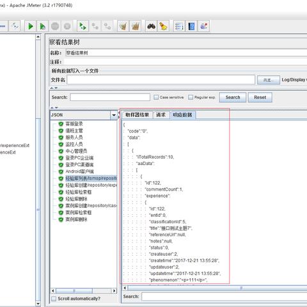Viewport: 307px width, 307px height.
Task: Click the "phenomenon" line in response
Action: (x=178, y=280)
